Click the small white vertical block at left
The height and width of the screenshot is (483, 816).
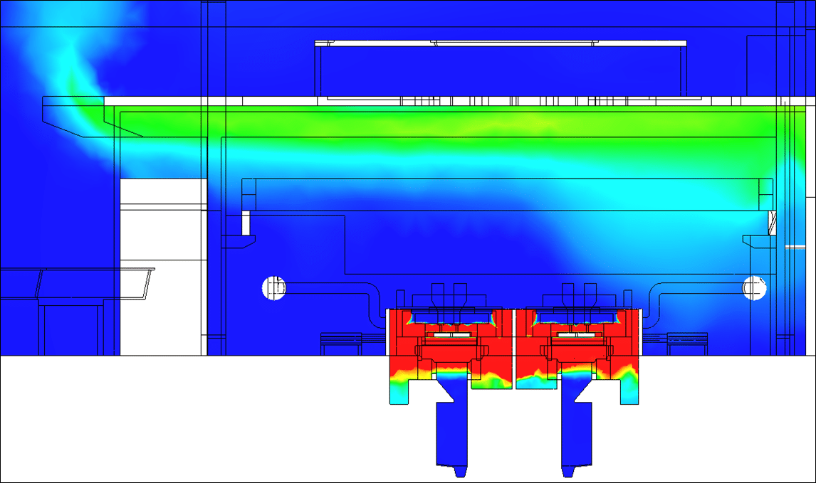pos(246,223)
